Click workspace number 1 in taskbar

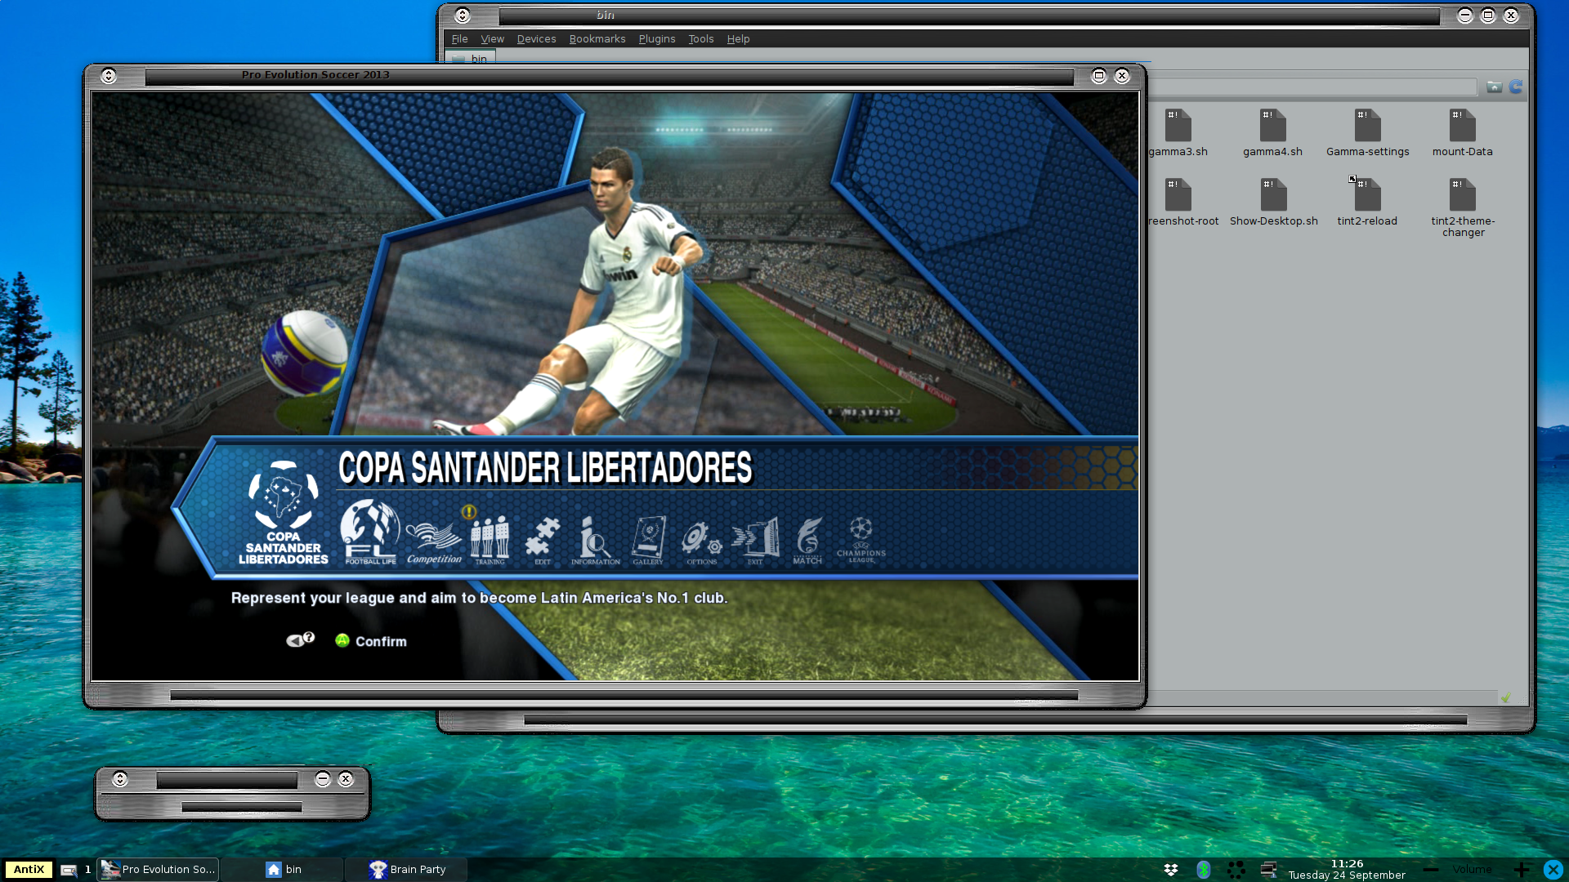click(x=87, y=869)
